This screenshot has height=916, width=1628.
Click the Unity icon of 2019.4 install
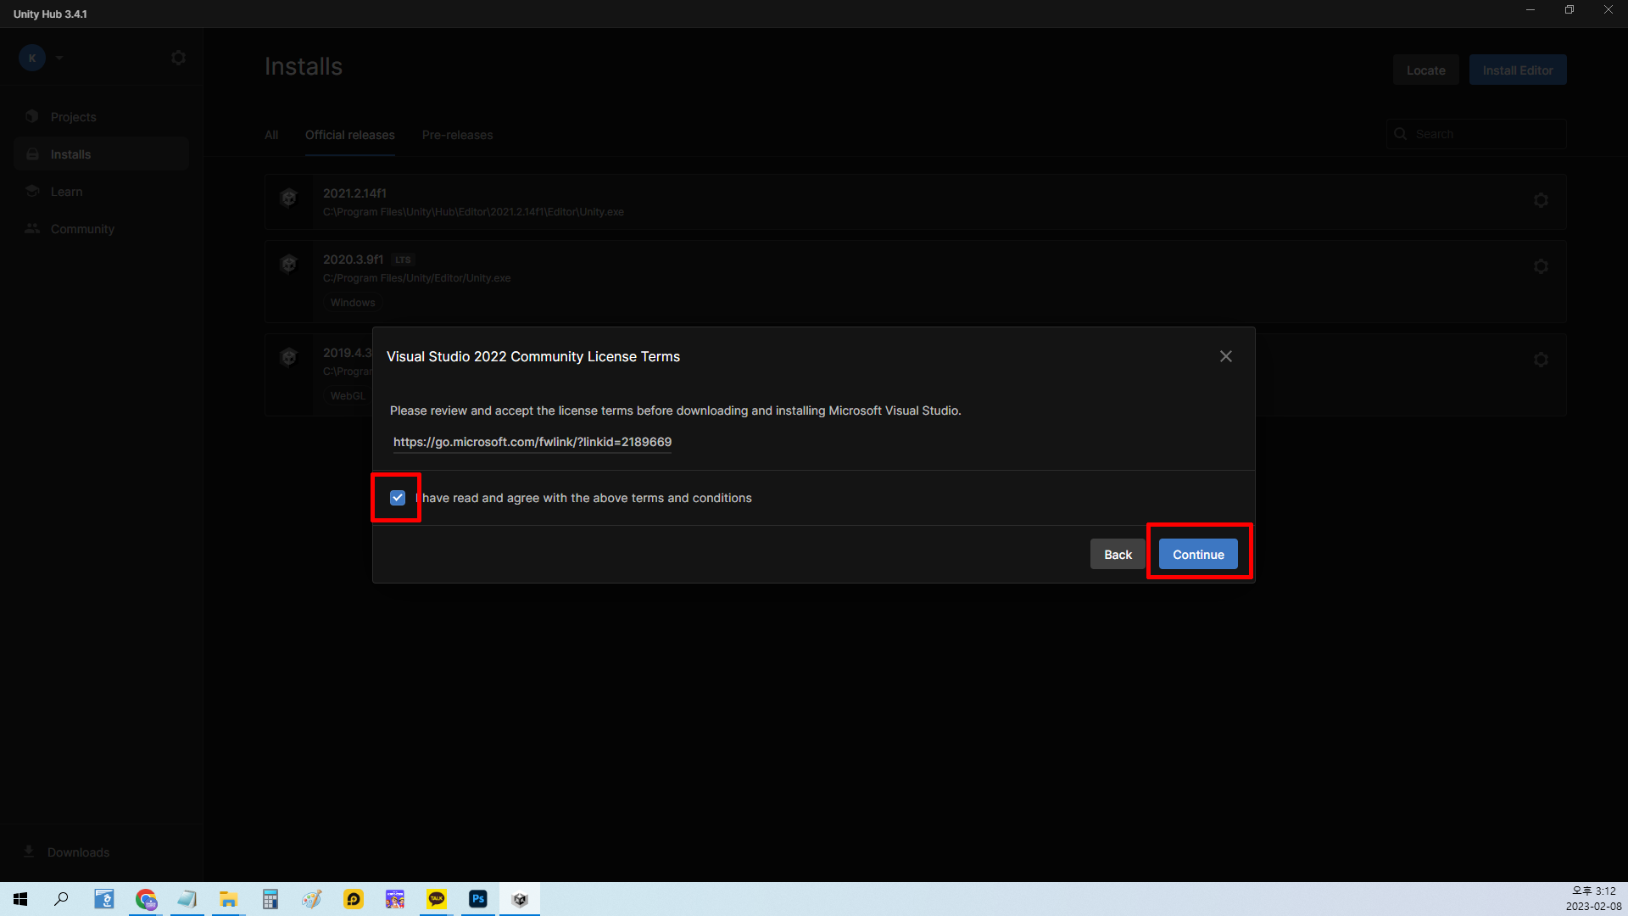[288, 357]
